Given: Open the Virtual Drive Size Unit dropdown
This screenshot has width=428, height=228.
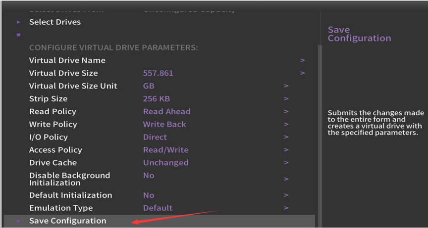Looking at the screenshot, I should (149, 86).
